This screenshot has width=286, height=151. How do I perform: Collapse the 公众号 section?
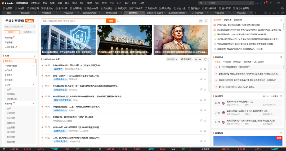(x=33, y=84)
